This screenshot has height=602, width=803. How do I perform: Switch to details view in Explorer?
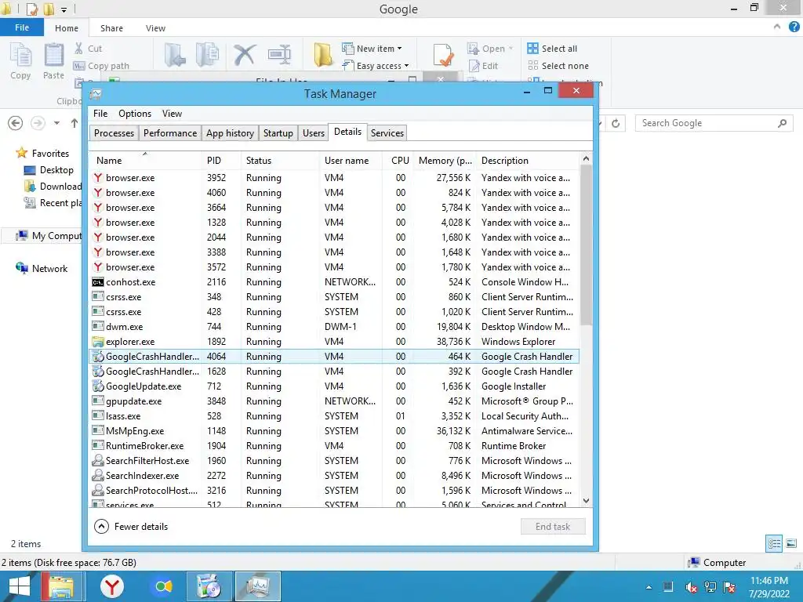(774, 544)
